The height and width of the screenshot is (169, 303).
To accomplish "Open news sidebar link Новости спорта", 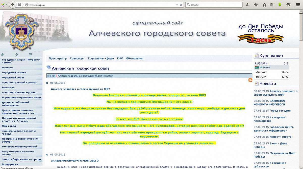I will click(280, 137).
